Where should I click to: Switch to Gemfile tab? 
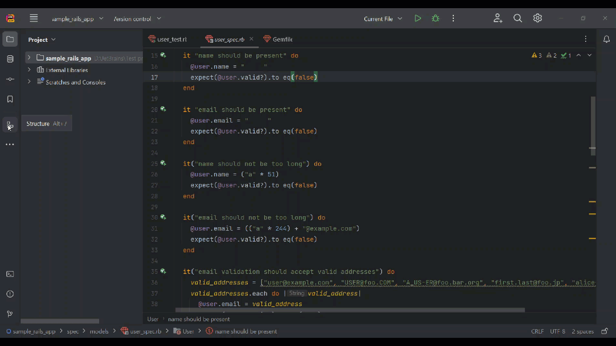tap(278, 39)
